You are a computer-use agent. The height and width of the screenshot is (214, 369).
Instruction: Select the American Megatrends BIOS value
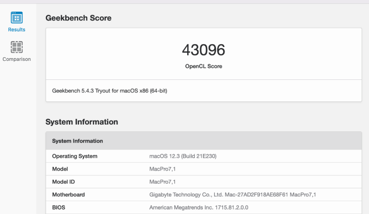199,208
